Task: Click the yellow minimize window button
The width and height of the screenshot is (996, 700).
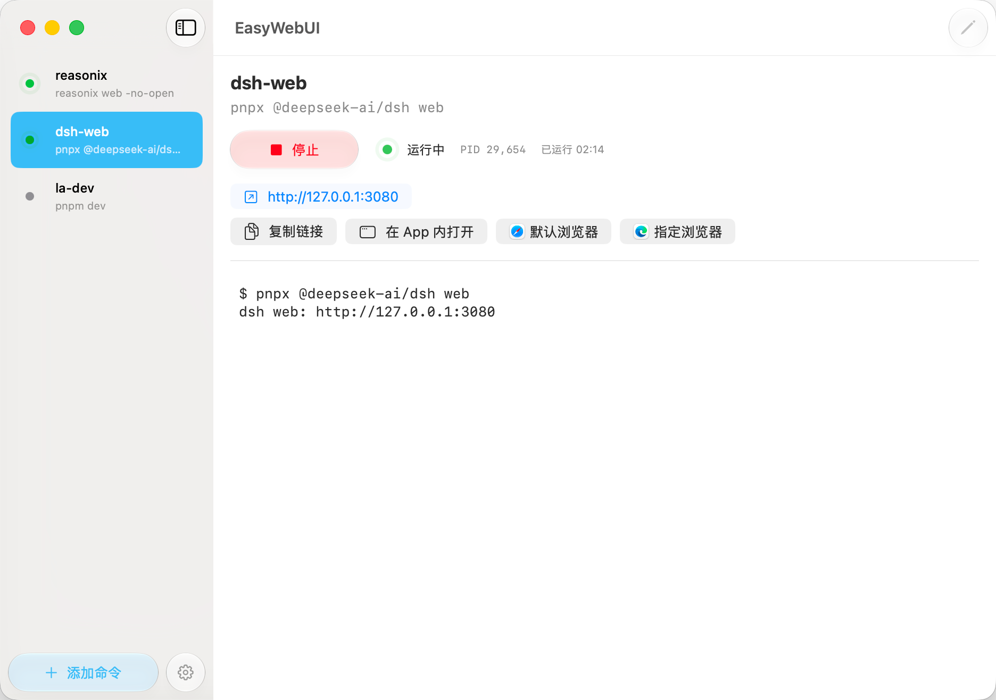Action: [52, 28]
